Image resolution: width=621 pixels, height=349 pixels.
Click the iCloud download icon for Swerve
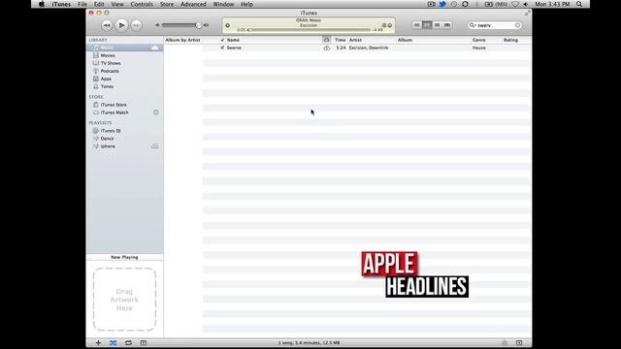(x=326, y=48)
